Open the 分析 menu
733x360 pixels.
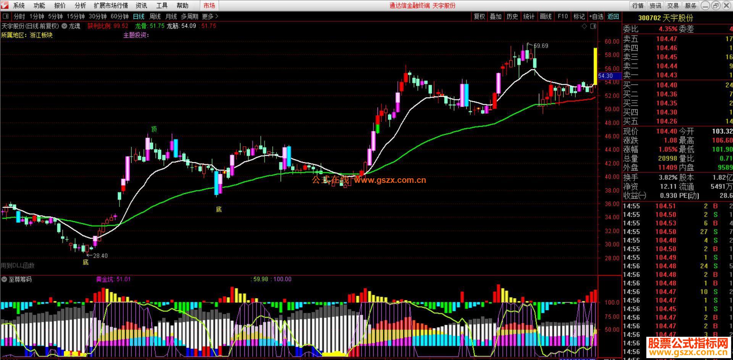point(81,5)
